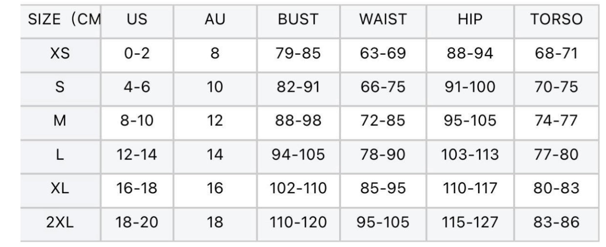Select the torso value 83-86

556,222
